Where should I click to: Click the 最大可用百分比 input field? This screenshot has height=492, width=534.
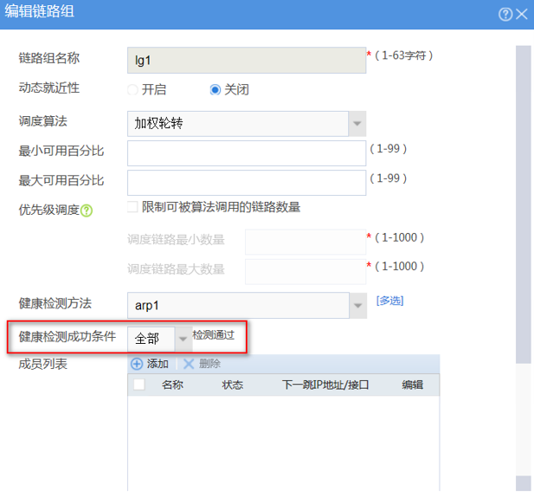(247, 183)
